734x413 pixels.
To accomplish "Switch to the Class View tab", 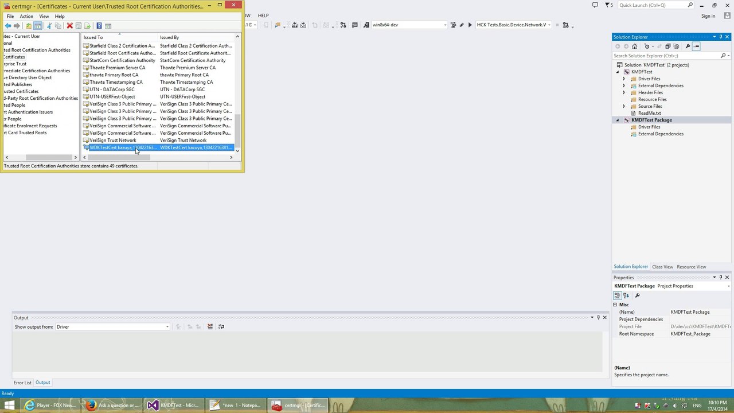I will [662, 267].
